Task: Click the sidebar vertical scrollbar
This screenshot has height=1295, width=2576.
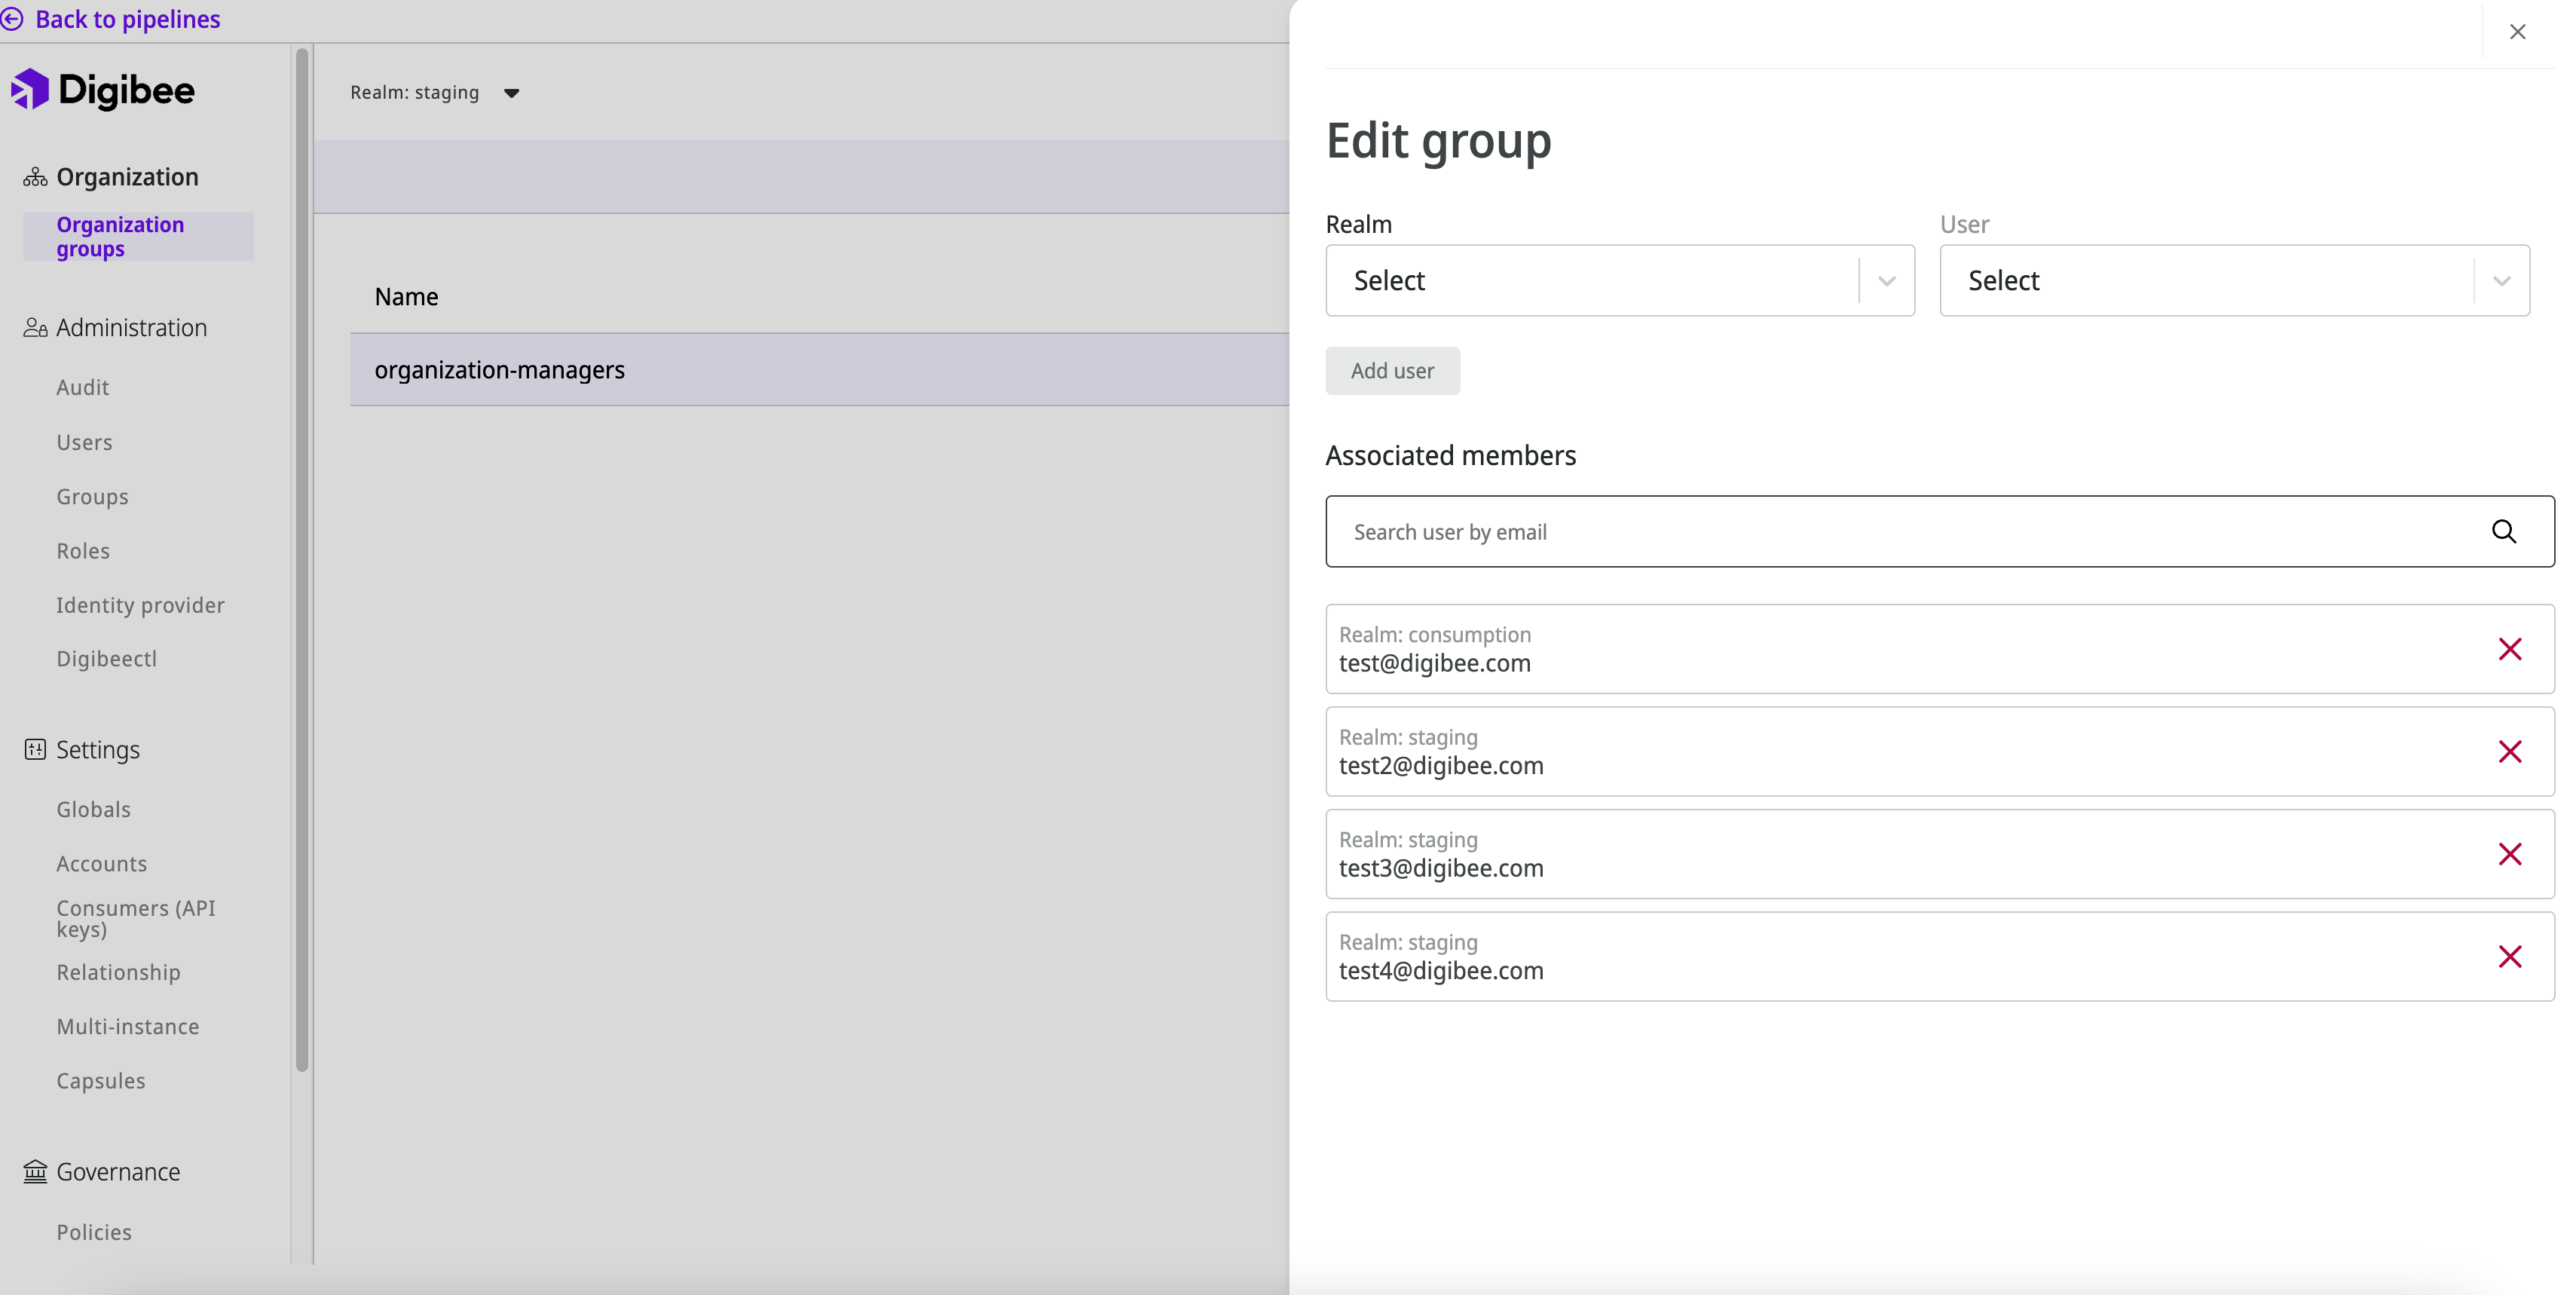Action: [x=302, y=560]
